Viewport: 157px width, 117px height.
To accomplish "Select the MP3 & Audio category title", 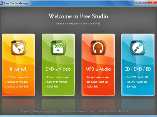I will click(x=98, y=69).
